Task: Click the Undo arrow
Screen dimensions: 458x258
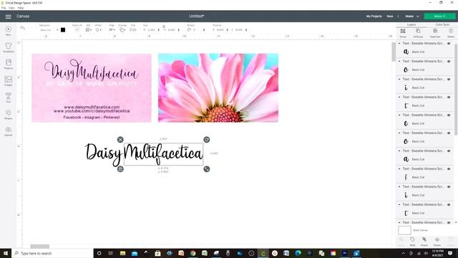Action: 22,28
